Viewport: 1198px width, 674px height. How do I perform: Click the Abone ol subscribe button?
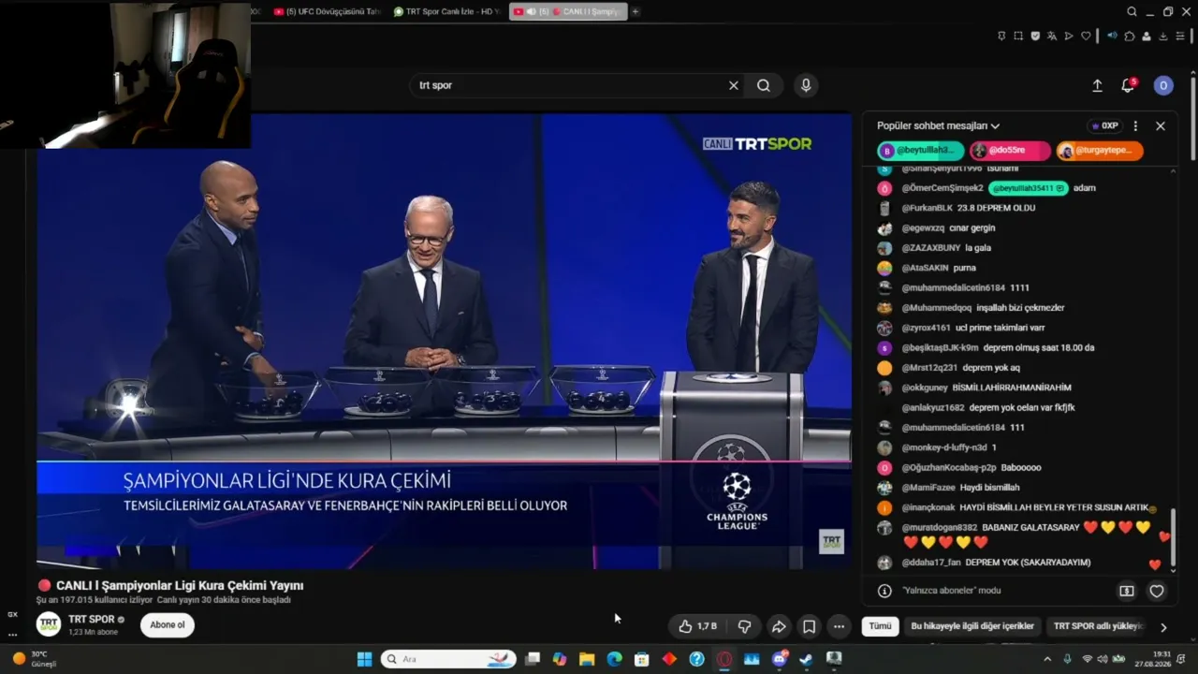click(x=168, y=625)
